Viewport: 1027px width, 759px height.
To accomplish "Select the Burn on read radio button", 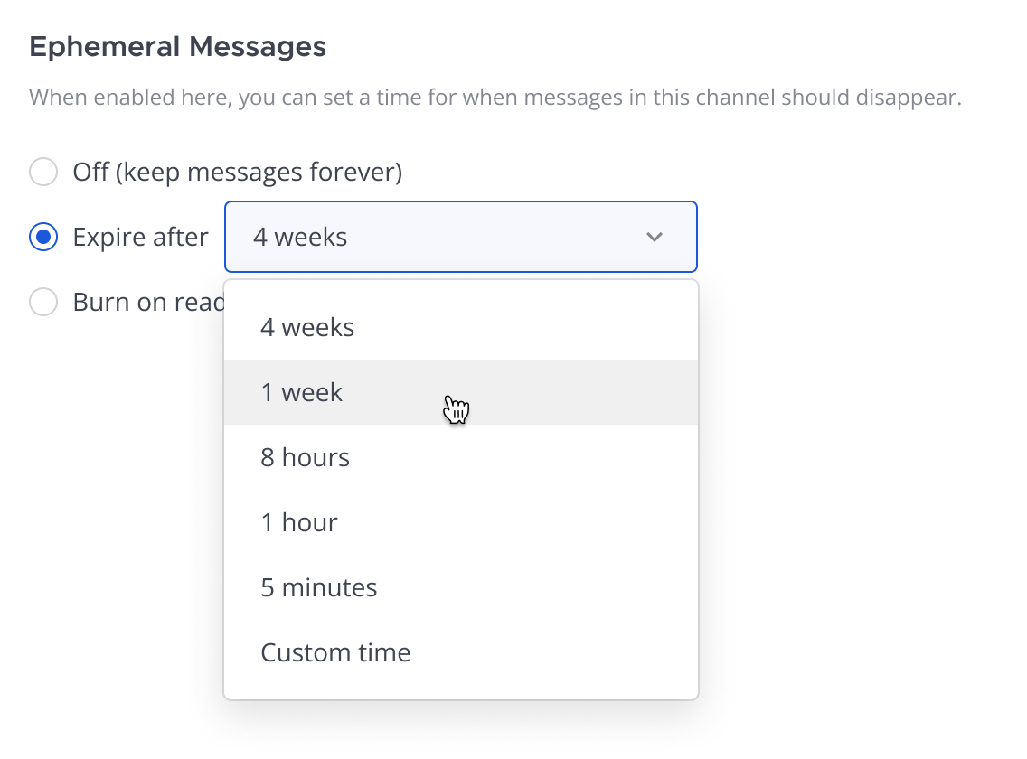I will 43,302.
